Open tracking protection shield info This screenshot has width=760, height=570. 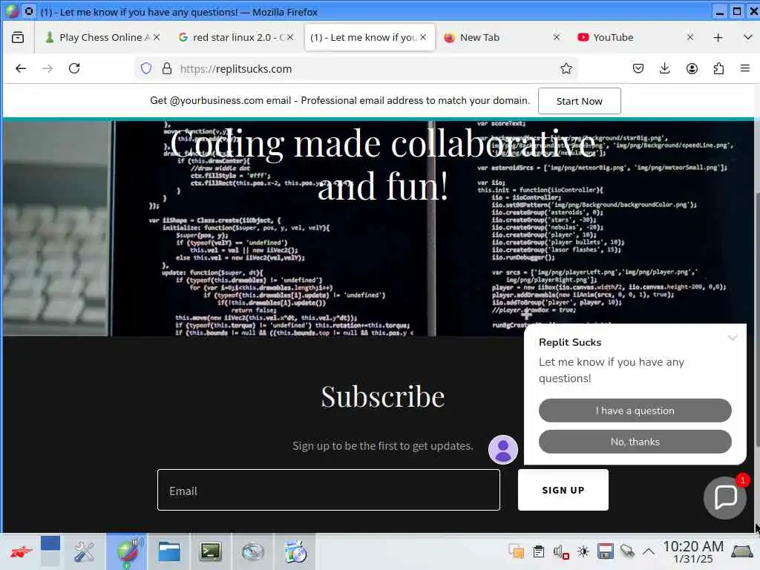coord(146,68)
